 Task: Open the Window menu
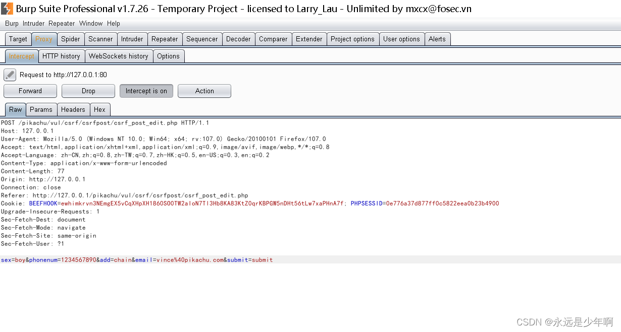click(91, 23)
